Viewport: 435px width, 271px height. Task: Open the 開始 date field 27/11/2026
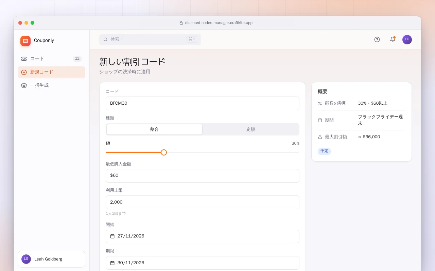point(203,236)
